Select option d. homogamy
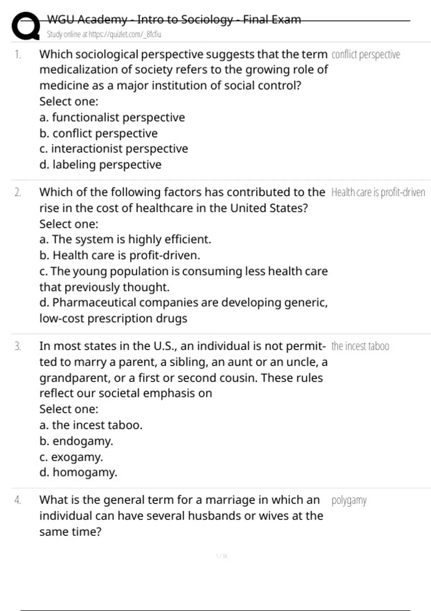The image size is (431, 611). (78, 472)
